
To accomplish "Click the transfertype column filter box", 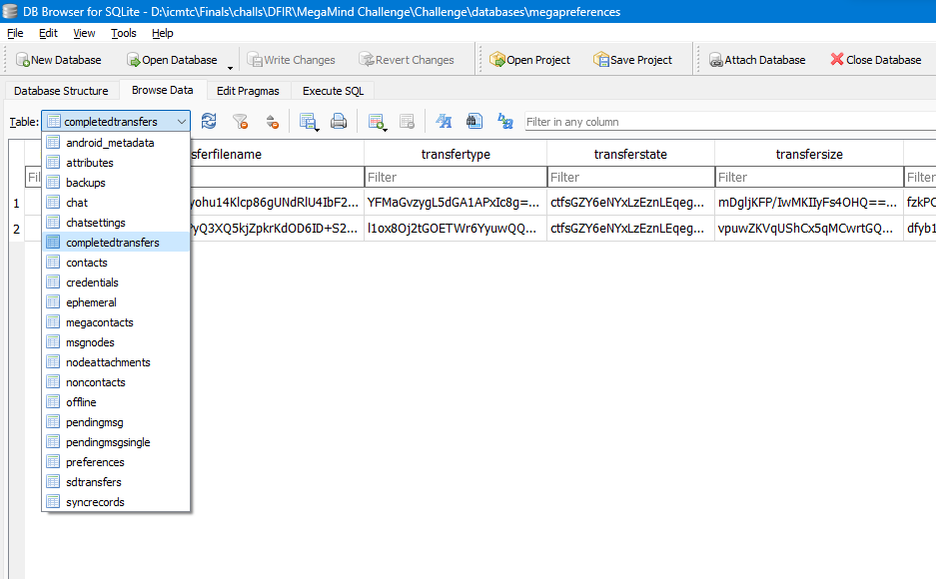I will click(x=456, y=177).
